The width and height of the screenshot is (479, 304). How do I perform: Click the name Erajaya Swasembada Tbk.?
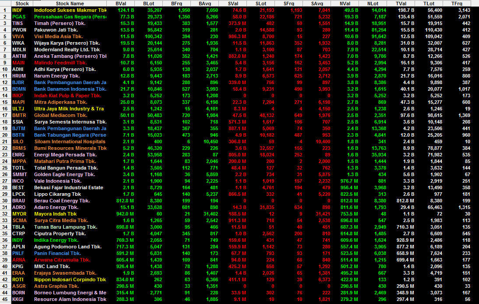[65, 273]
